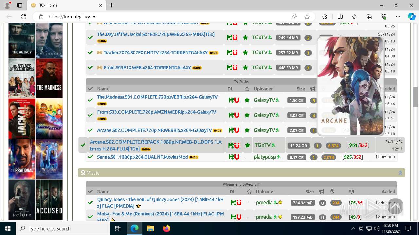The width and height of the screenshot is (419, 235).
Task: Click the browser back arrow
Action: point(9,17)
